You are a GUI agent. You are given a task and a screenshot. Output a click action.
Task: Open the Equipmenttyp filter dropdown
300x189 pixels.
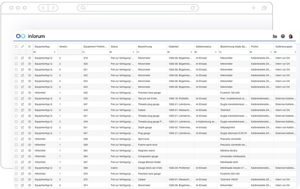point(55,52)
